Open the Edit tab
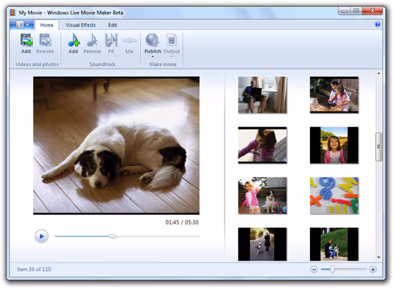394x288 pixels. 112,25
